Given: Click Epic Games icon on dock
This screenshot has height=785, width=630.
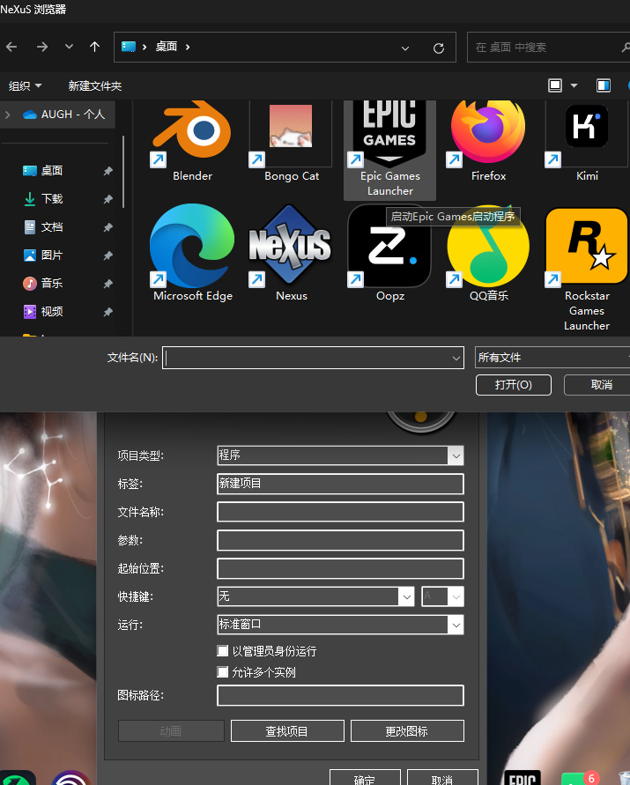Looking at the screenshot, I should click(x=522, y=777).
